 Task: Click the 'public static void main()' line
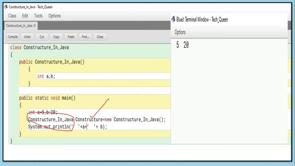pyautogui.click(x=47, y=98)
